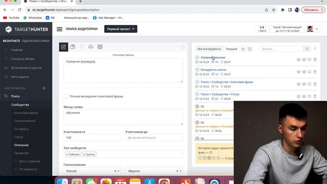Open the three-dot tasks options menu
Viewport: 327px width, 184px height.
pyautogui.click(x=315, y=49)
